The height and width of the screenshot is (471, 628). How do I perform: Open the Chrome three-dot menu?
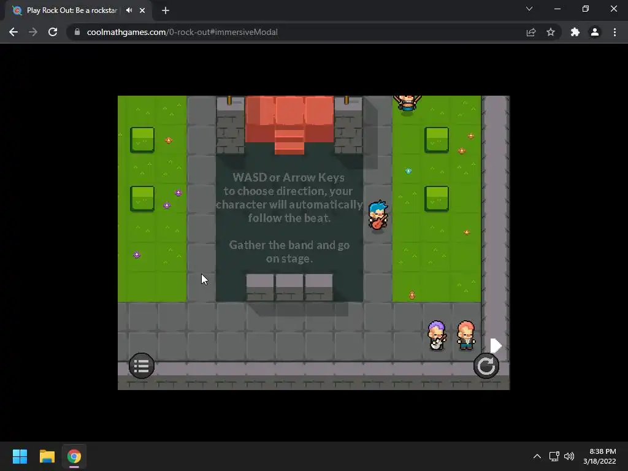tap(615, 32)
